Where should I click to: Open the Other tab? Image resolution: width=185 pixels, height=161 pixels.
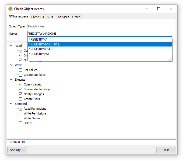76,17
